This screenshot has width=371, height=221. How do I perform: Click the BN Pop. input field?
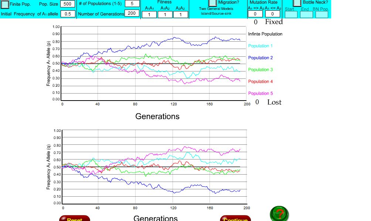click(x=321, y=14)
